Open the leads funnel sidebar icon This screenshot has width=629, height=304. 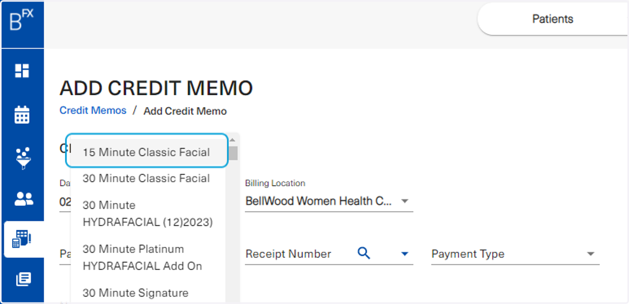(22, 158)
